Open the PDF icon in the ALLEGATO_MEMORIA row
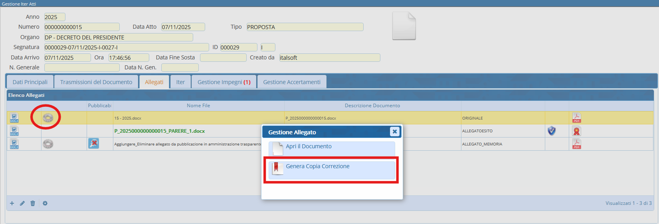The image size is (659, 224). (x=576, y=144)
